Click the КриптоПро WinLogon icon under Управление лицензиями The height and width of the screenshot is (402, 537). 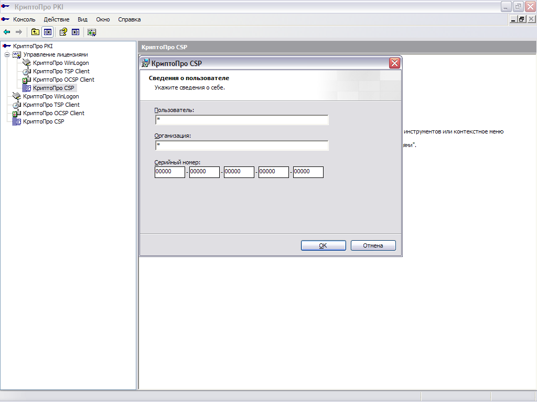coord(27,63)
